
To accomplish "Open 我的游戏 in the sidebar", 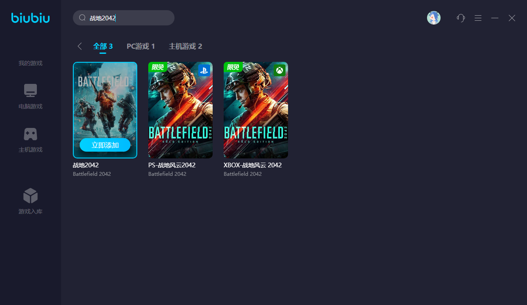I will tap(31, 63).
